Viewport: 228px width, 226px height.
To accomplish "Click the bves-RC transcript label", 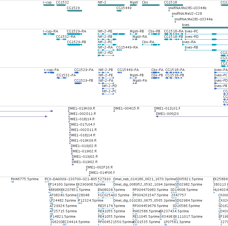I will tap(191, 31).
